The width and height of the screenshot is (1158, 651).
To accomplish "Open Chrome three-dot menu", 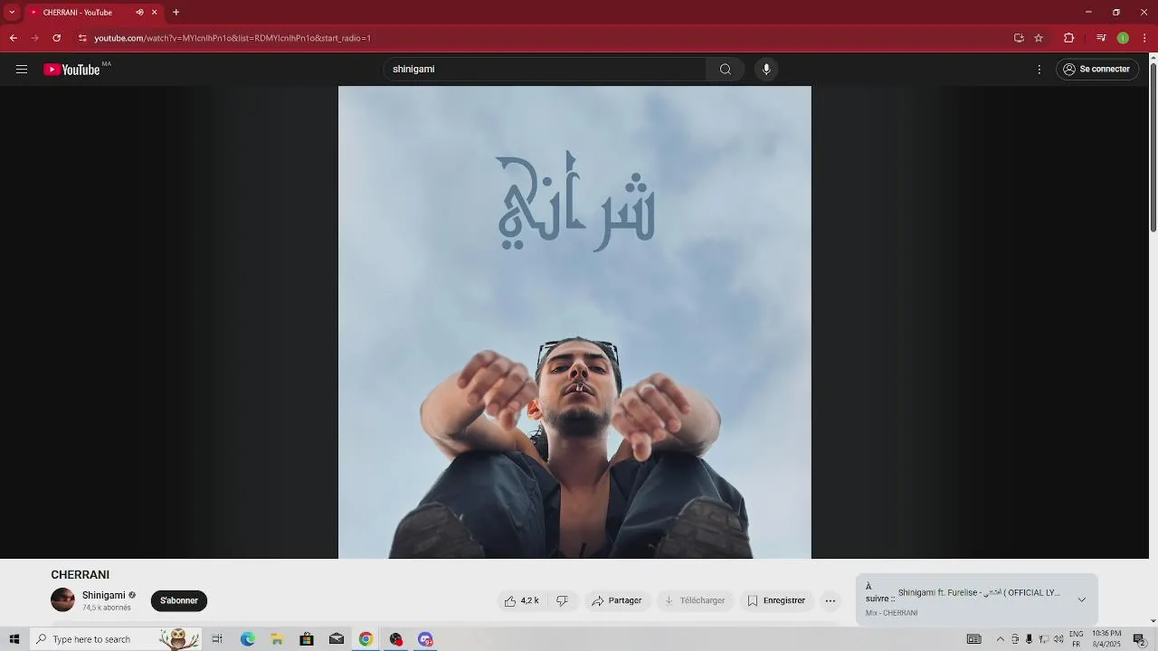I will coord(1145,38).
